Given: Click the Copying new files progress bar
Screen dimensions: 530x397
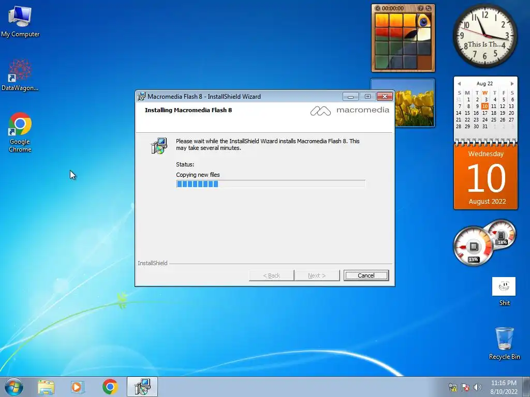Looking at the screenshot, I should point(271,184).
